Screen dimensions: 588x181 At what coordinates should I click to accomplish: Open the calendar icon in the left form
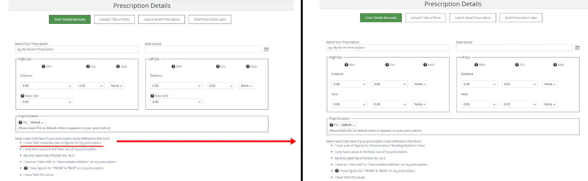coord(266,49)
